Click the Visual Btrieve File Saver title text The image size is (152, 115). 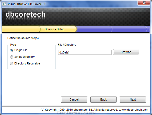pos(27,4)
